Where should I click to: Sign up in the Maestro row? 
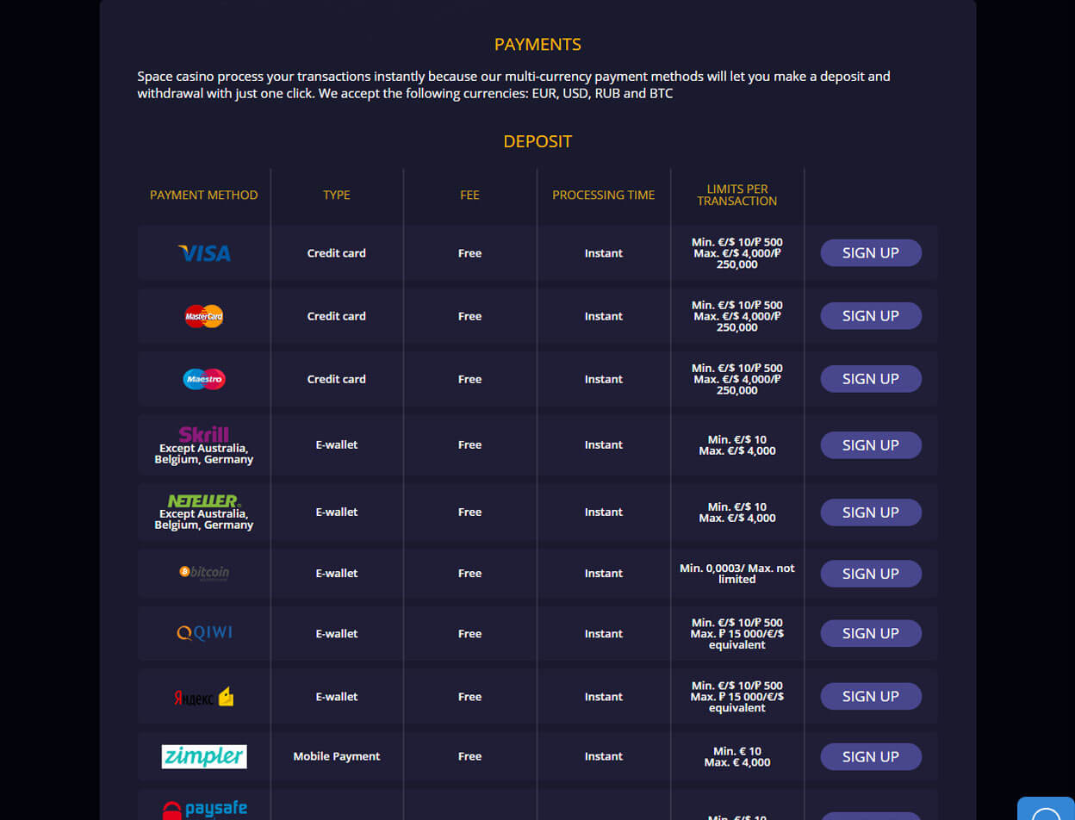871,379
